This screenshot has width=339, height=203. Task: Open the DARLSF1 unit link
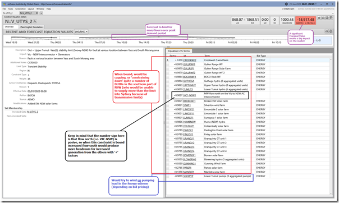[188, 130]
